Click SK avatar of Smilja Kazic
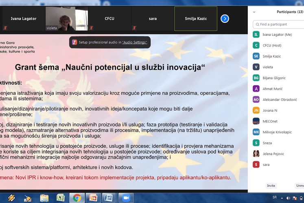 (256, 56)
